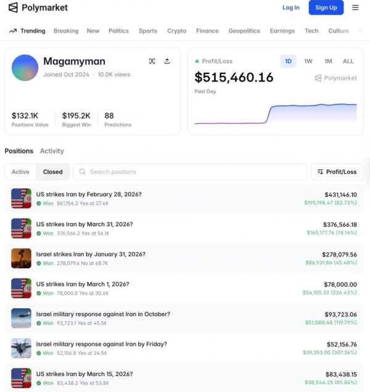Open the Geopolitics category
The height and width of the screenshot is (392, 370).
(x=244, y=31)
